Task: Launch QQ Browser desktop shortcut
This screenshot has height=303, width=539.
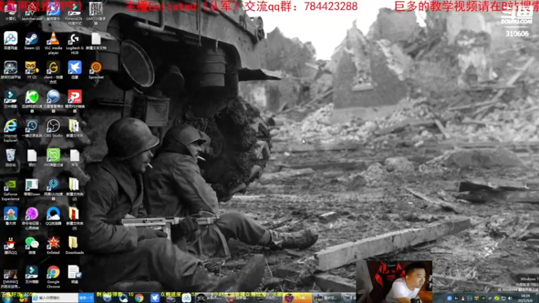Action: pyautogui.click(x=53, y=216)
